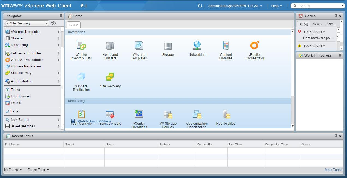The width and height of the screenshot is (347, 178).
Task: Open Tags in navigator
Action: click(14, 111)
